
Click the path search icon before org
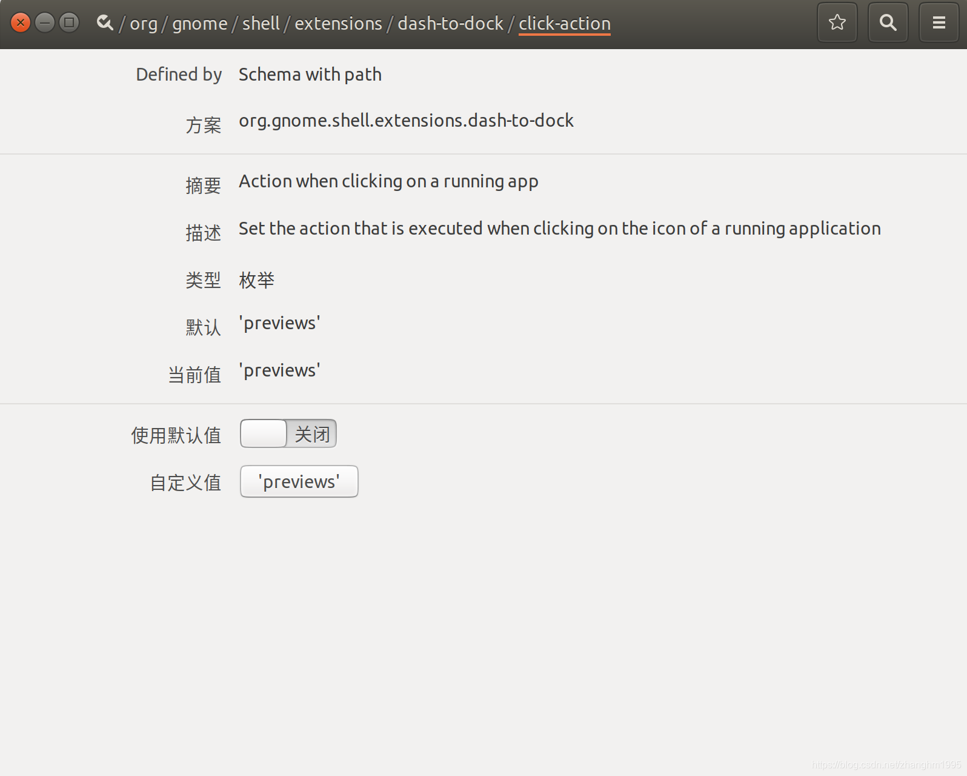(105, 22)
